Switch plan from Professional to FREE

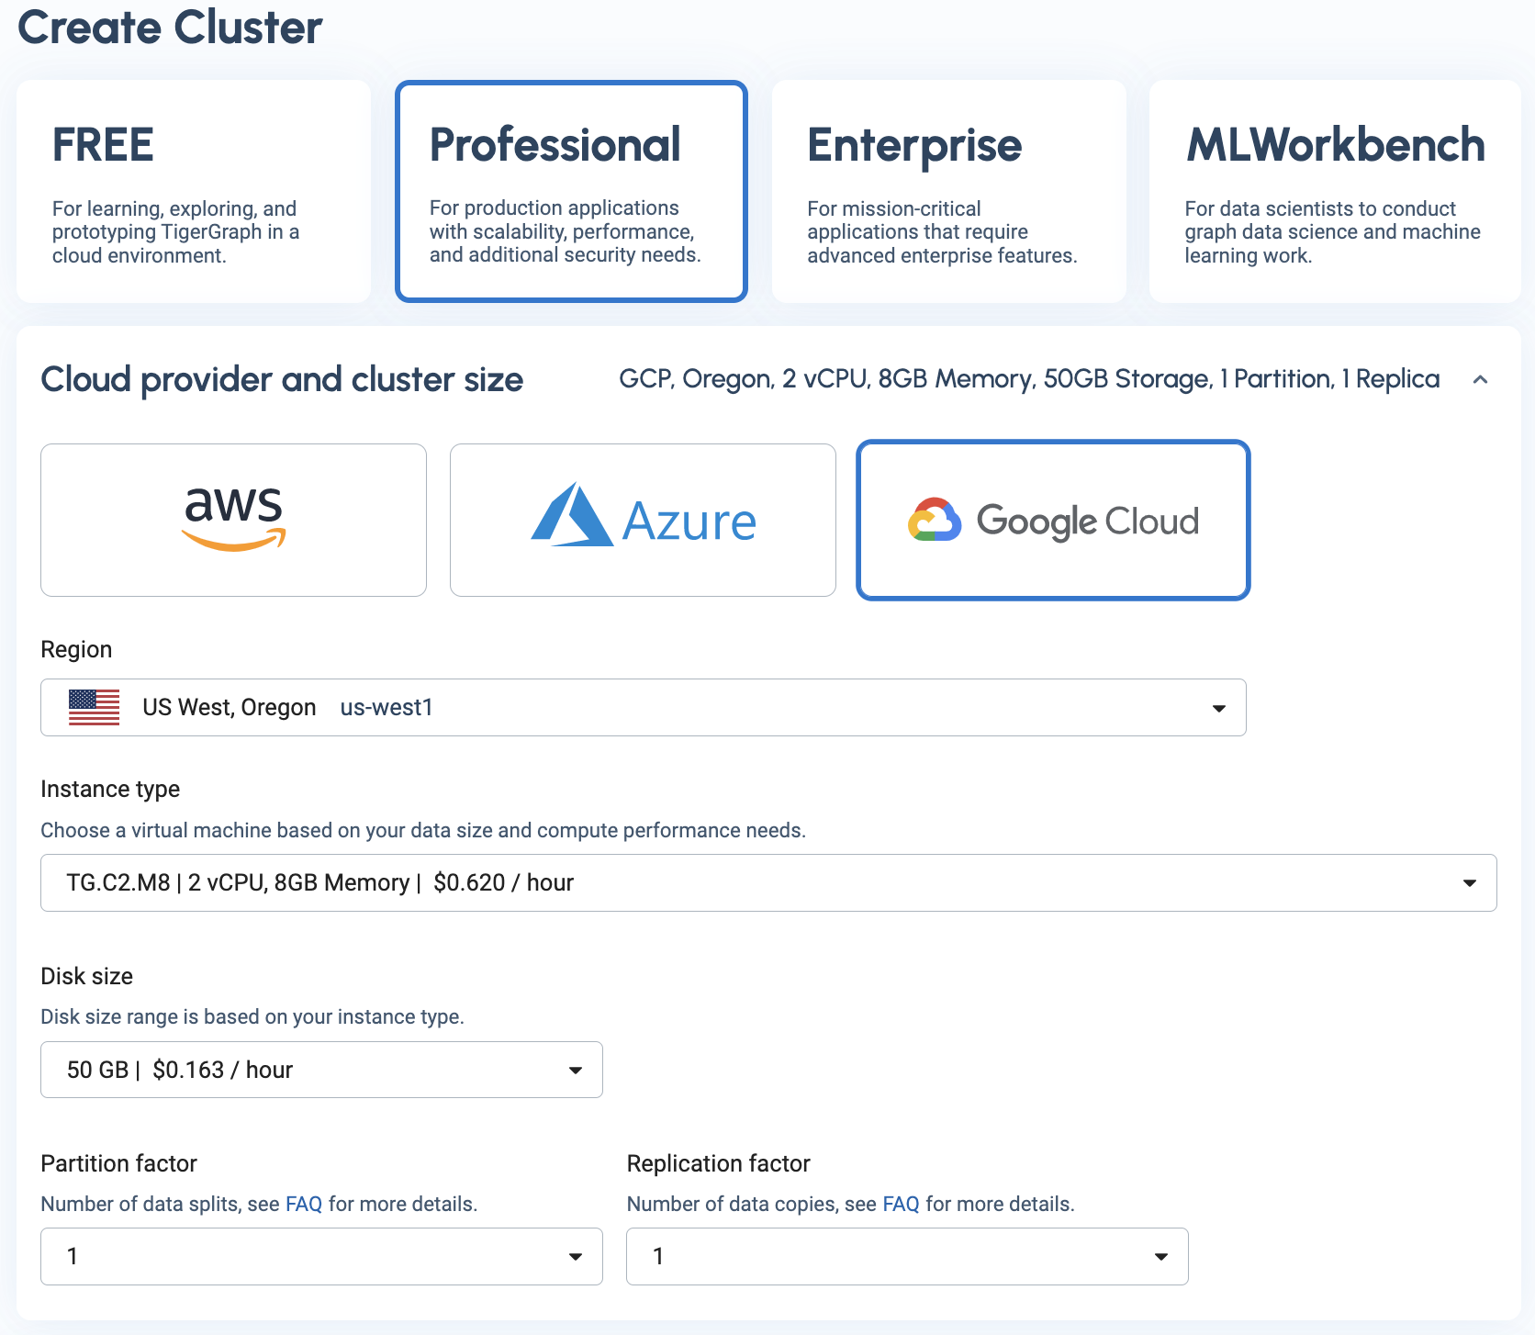[x=193, y=190]
